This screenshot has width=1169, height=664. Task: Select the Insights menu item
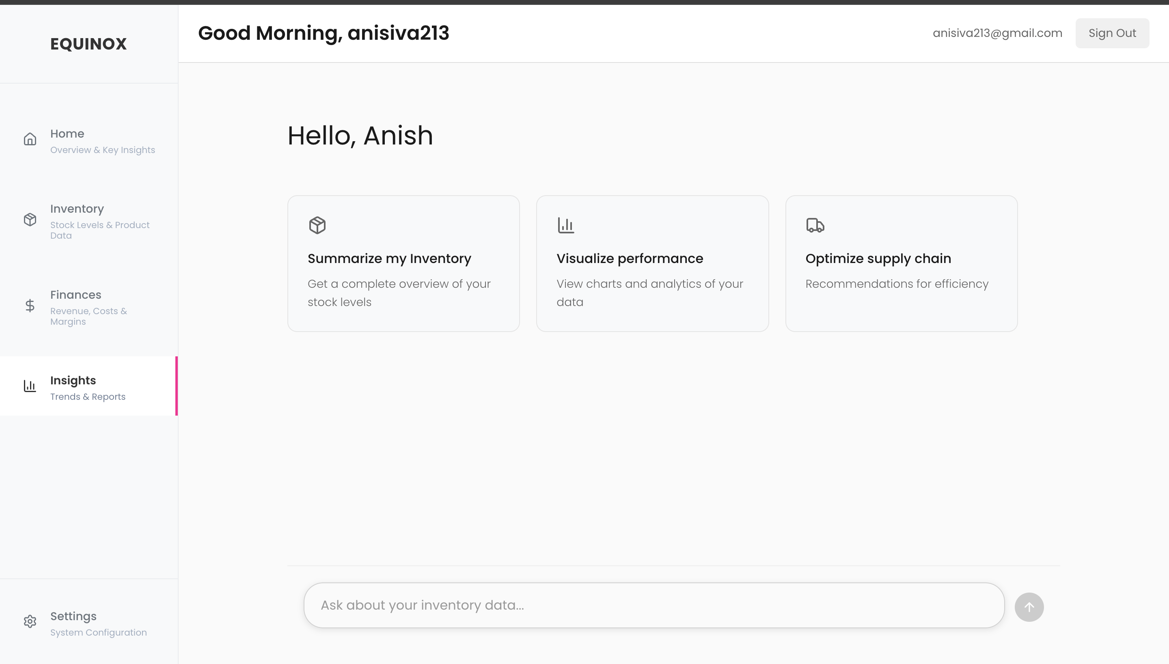coord(89,387)
